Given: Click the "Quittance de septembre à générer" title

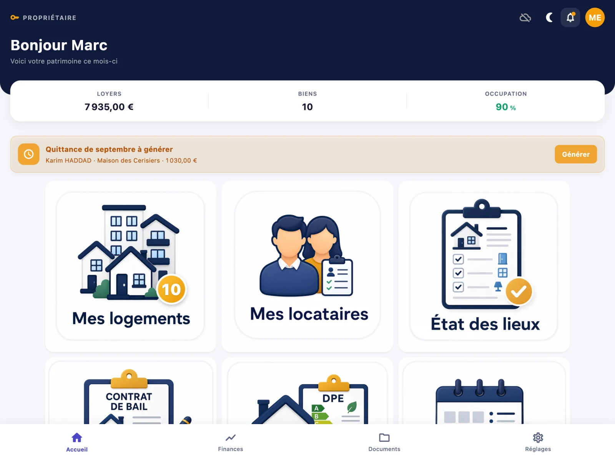Looking at the screenshot, I should pos(109,149).
